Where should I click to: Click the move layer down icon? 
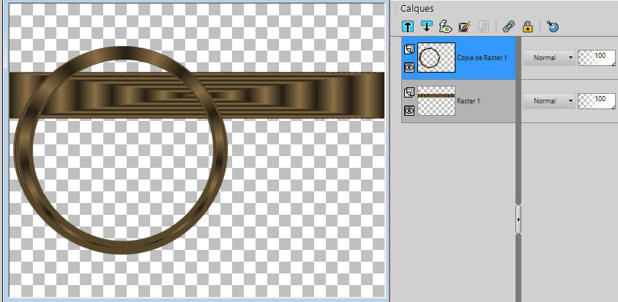point(426,26)
